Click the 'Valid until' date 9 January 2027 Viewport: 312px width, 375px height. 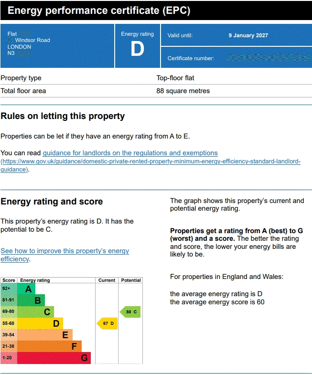pyautogui.click(x=248, y=35)
